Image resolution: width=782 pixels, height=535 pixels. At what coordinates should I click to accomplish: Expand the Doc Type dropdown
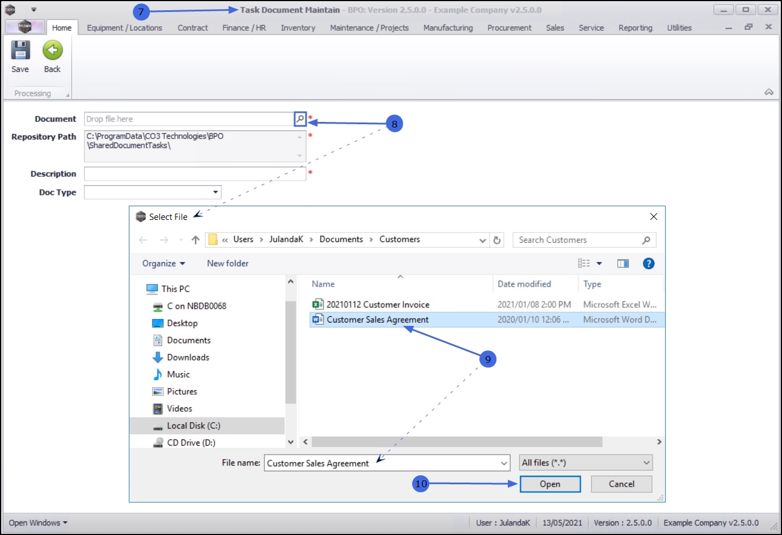coord(215,192)
